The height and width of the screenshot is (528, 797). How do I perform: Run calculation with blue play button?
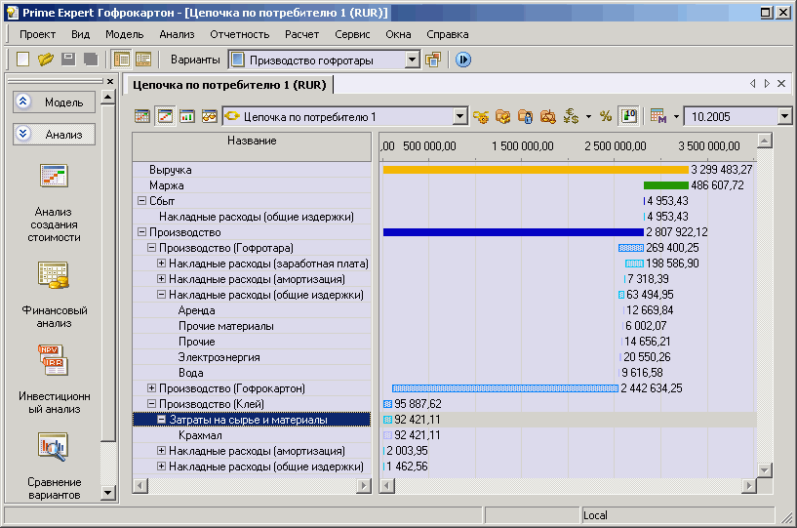pos(462,60)
